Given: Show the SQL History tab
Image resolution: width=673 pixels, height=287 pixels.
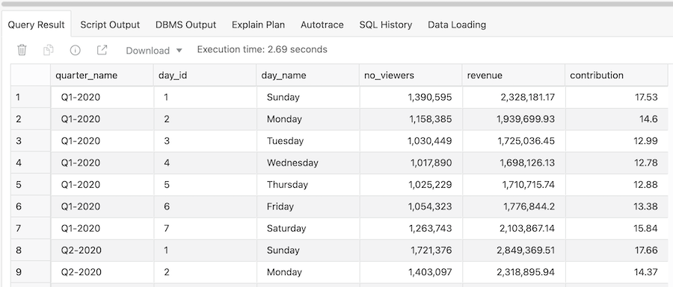Looking at the screenshot, I should pos(386,25).
